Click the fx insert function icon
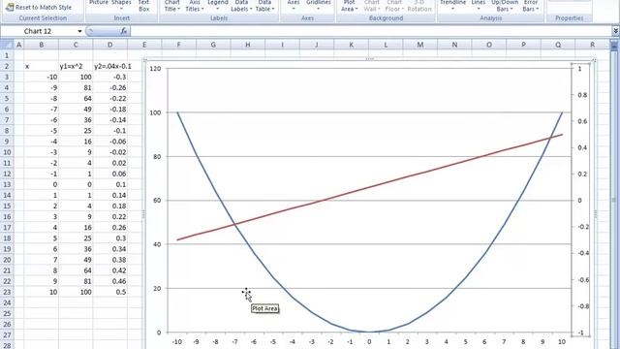This screenshot has width=620, height=349. 124,31
